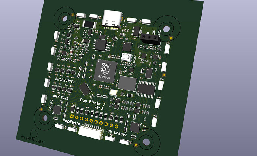Click the REV 2 revision text
Viewport: 257px width, 156px height.
tap(99, 108)
